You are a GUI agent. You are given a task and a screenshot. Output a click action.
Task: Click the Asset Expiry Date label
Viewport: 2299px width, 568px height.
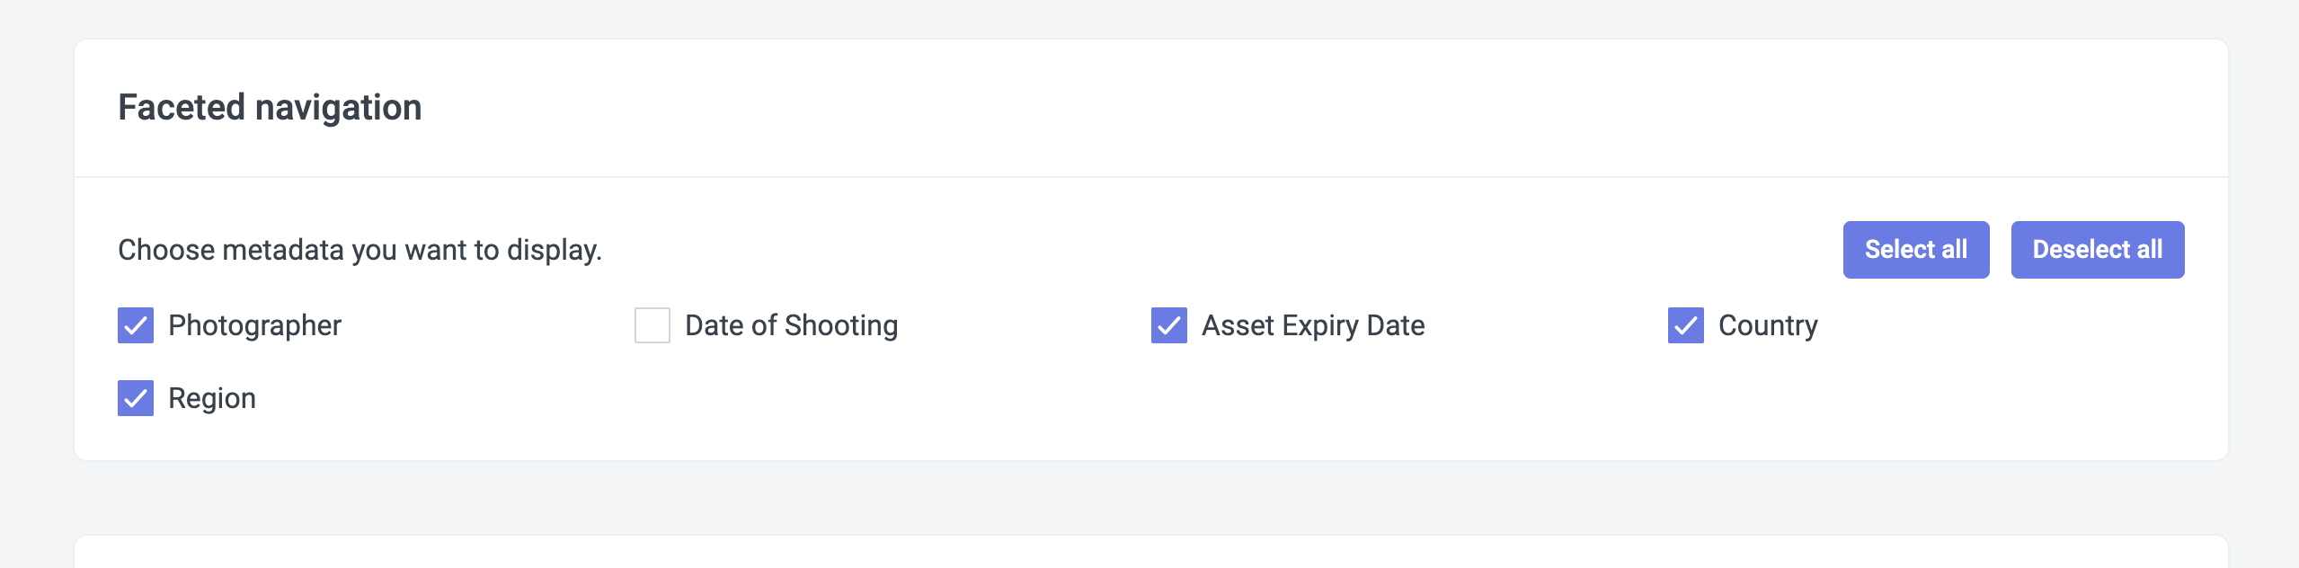tap(1313, 325)
